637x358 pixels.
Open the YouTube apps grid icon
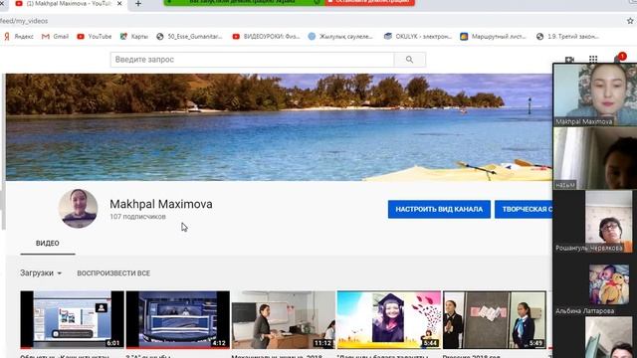(x=593, y=60)
